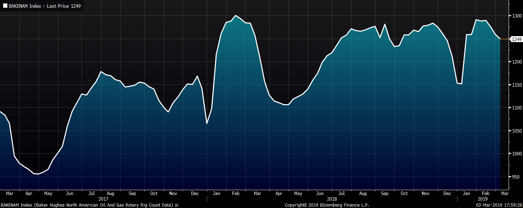The width and height of the screenshot is (523, 208).
Task: Click the Jun month label above the 2018 year
Action: coord(320,193)
